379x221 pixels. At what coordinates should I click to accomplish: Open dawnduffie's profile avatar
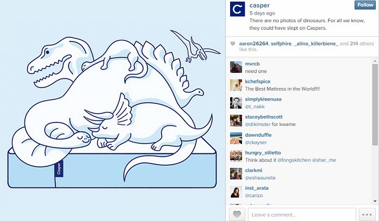click(236, 138)
